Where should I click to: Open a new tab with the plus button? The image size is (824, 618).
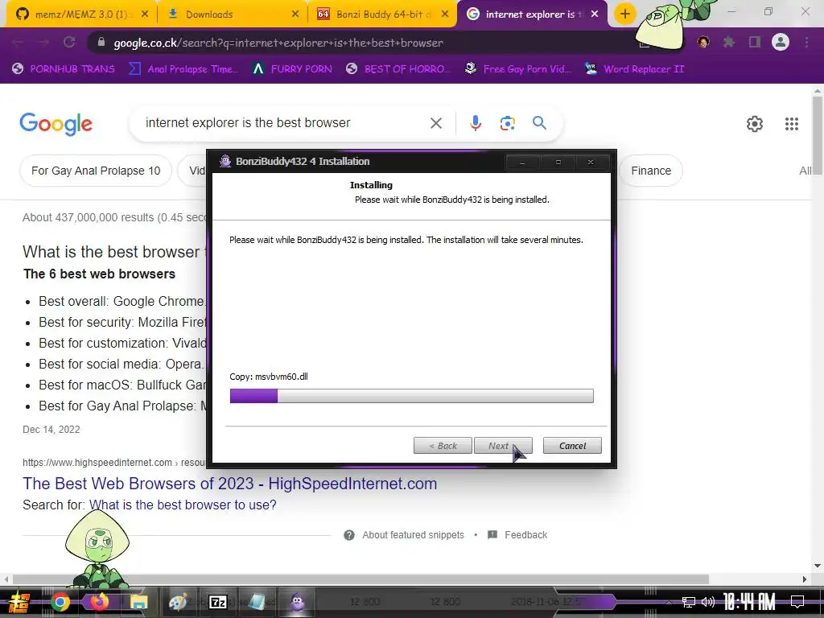624,14
